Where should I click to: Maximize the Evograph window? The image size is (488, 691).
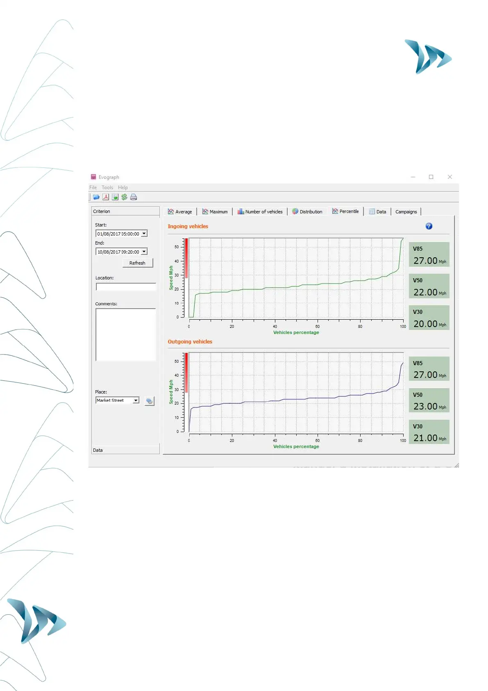click(431, 177)
